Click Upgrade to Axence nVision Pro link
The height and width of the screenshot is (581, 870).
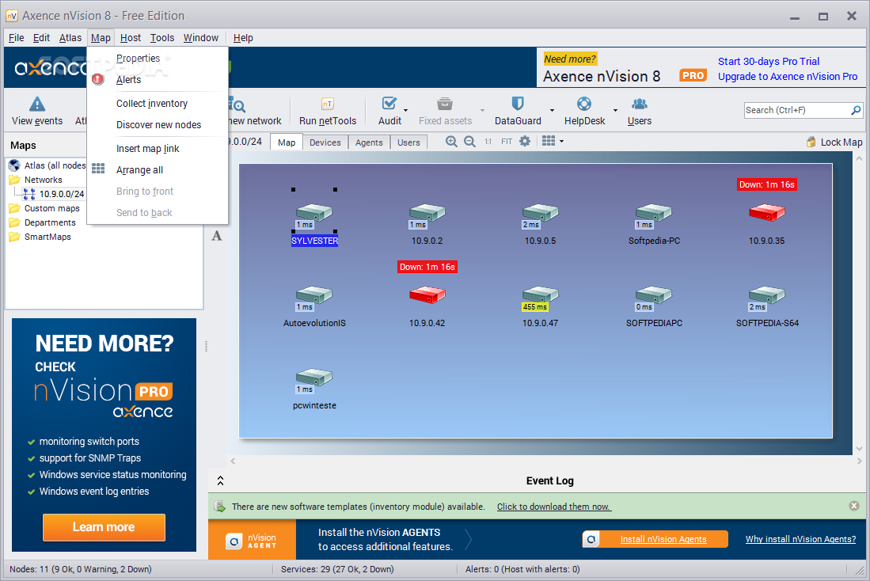[788, 77]
